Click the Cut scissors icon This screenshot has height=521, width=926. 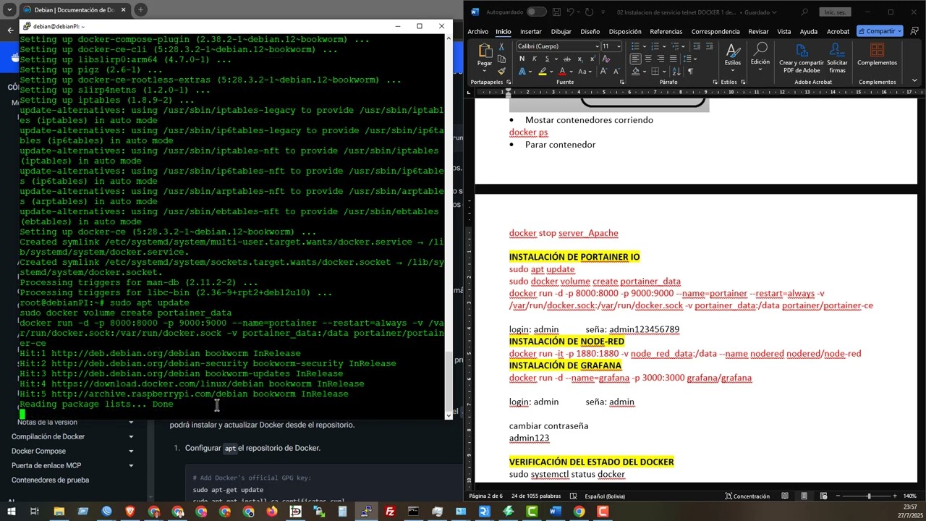501,46
